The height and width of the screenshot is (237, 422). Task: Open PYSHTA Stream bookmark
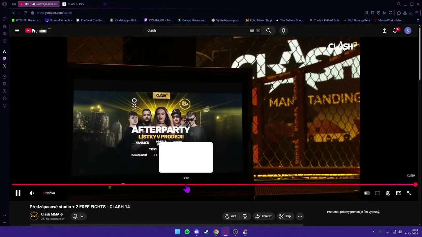pyautogui.click(x=26, y=20)
